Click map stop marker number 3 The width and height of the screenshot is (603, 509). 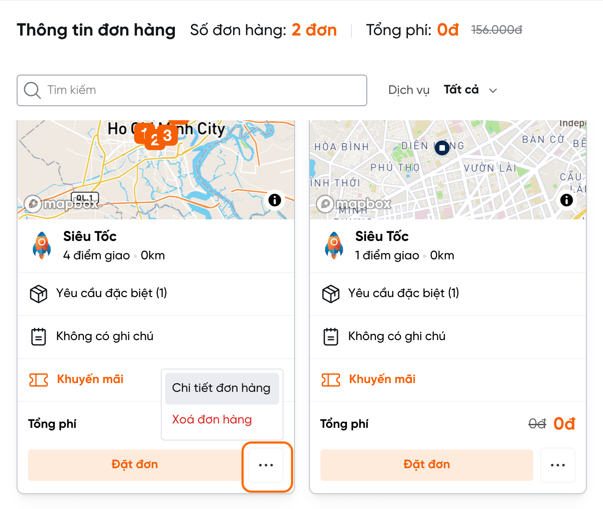(168, 136)
